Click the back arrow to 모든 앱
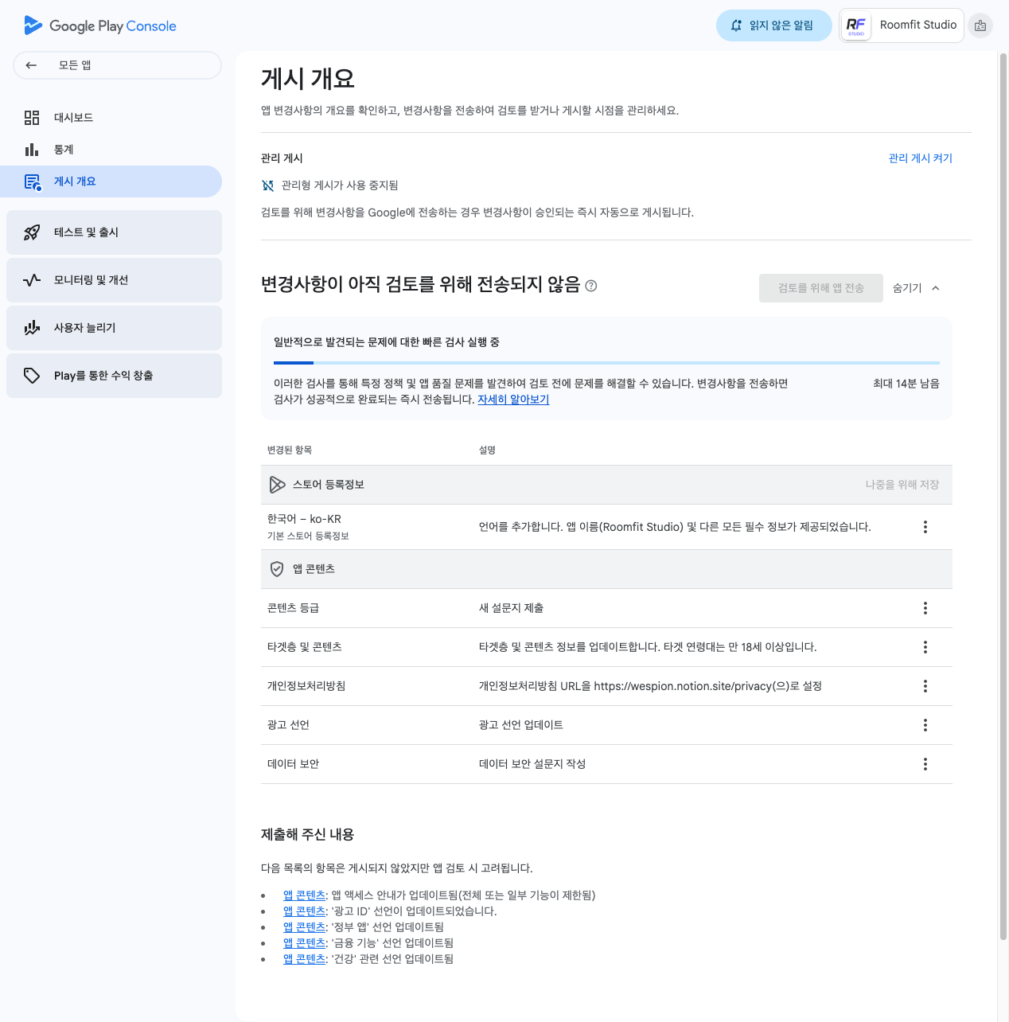Screen dimensions: 1009x1022 click(31, 65)
